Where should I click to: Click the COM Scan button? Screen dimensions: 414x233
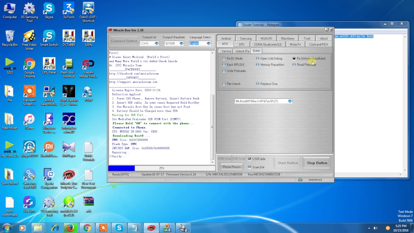point(224,159)
